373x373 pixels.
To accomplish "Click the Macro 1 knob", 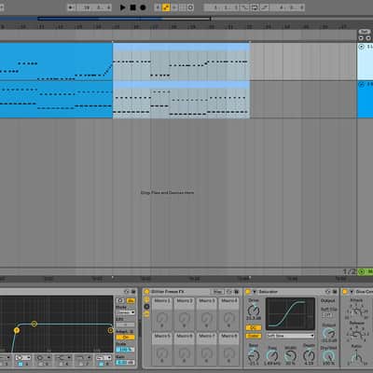I will click(x=162, y=318).
